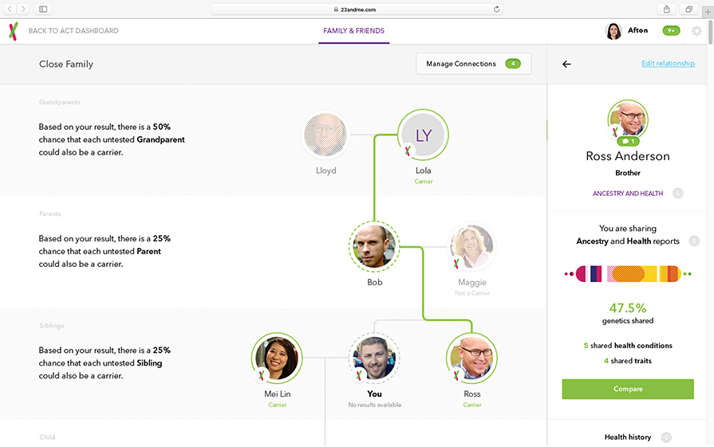Viewport: 714px width, 447px height.
Task: Click the chromosome sharing color bar
Action: 628,274
